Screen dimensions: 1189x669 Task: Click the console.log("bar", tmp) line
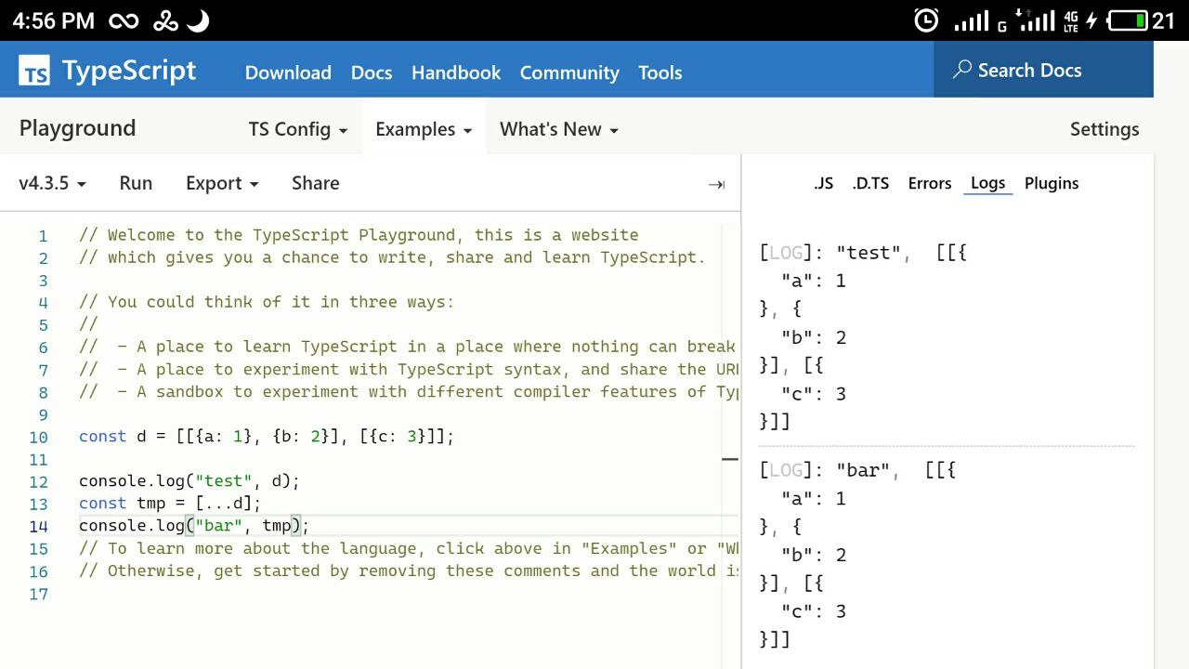(x=194, y=526)
